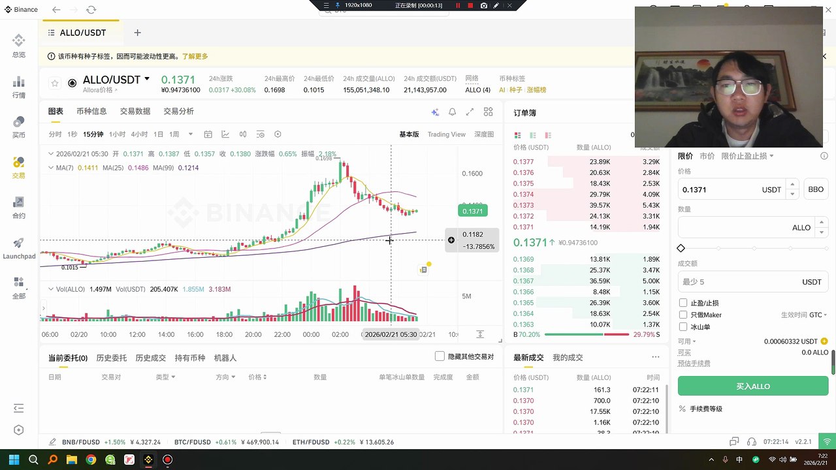Refresh the page with reload icon

pos(91,10)
